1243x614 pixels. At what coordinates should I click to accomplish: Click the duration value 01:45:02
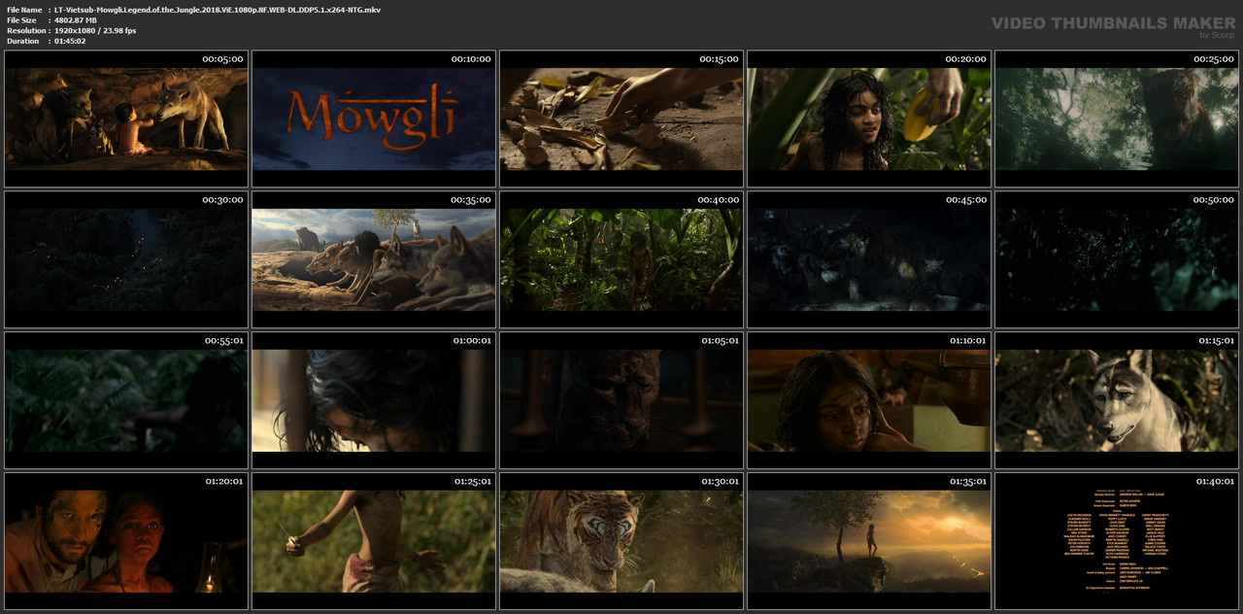[x=70, y=42]
